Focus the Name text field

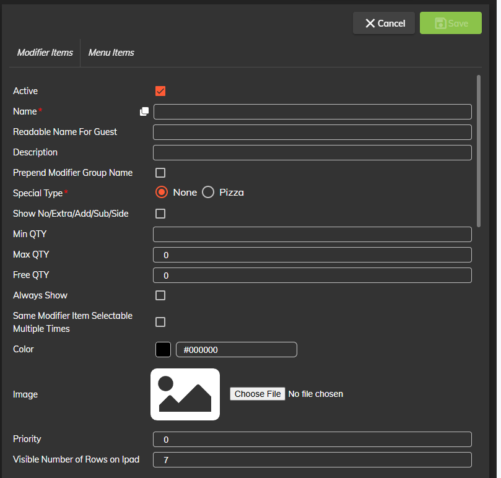click(x=312, y=111)
